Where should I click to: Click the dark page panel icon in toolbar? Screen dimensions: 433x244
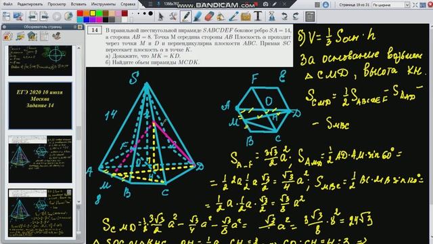310,16
